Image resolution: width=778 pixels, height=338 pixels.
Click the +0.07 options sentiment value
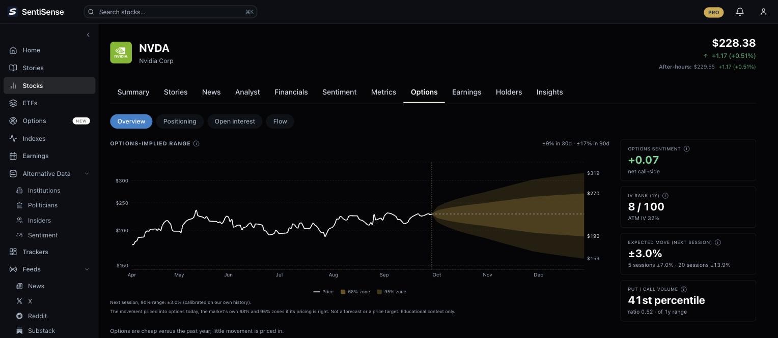(644, 160)
